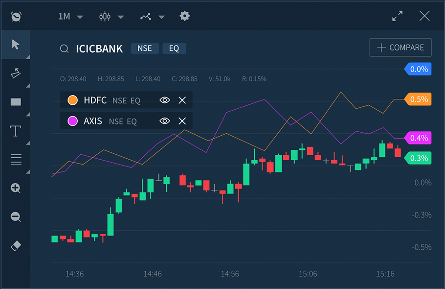Hide the HDFC comparison line
Image resolution: width=445 pixels, height=289 pixels.
[x=164, y=100]
